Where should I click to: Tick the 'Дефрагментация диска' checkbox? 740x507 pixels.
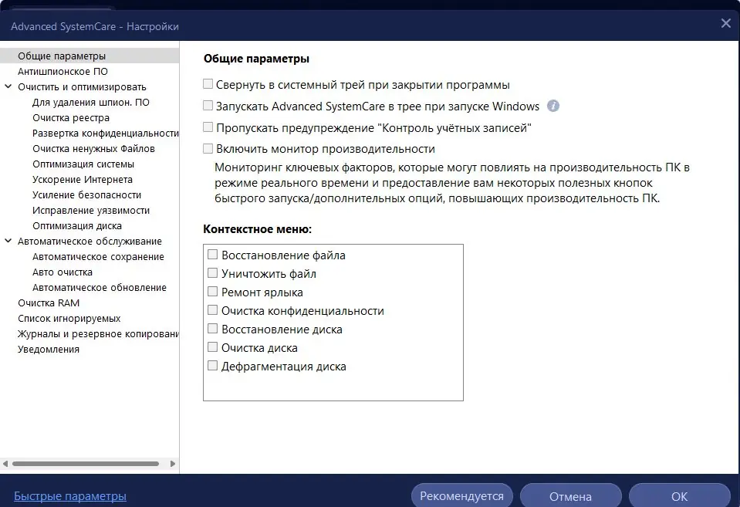pyautogui.click(x=212, y=365)
